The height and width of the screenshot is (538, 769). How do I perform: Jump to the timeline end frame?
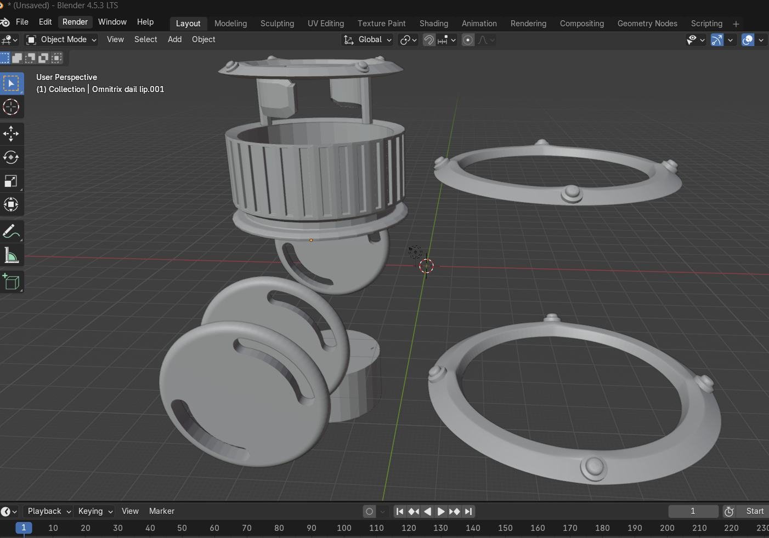468,511
